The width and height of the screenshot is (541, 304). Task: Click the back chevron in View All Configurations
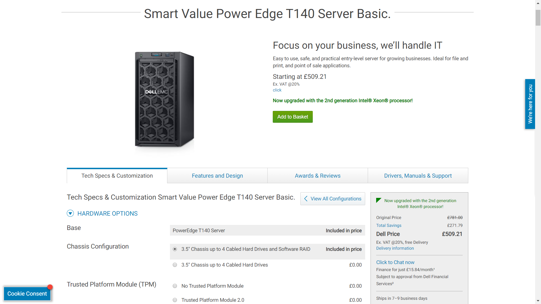[x=306, y=199]
